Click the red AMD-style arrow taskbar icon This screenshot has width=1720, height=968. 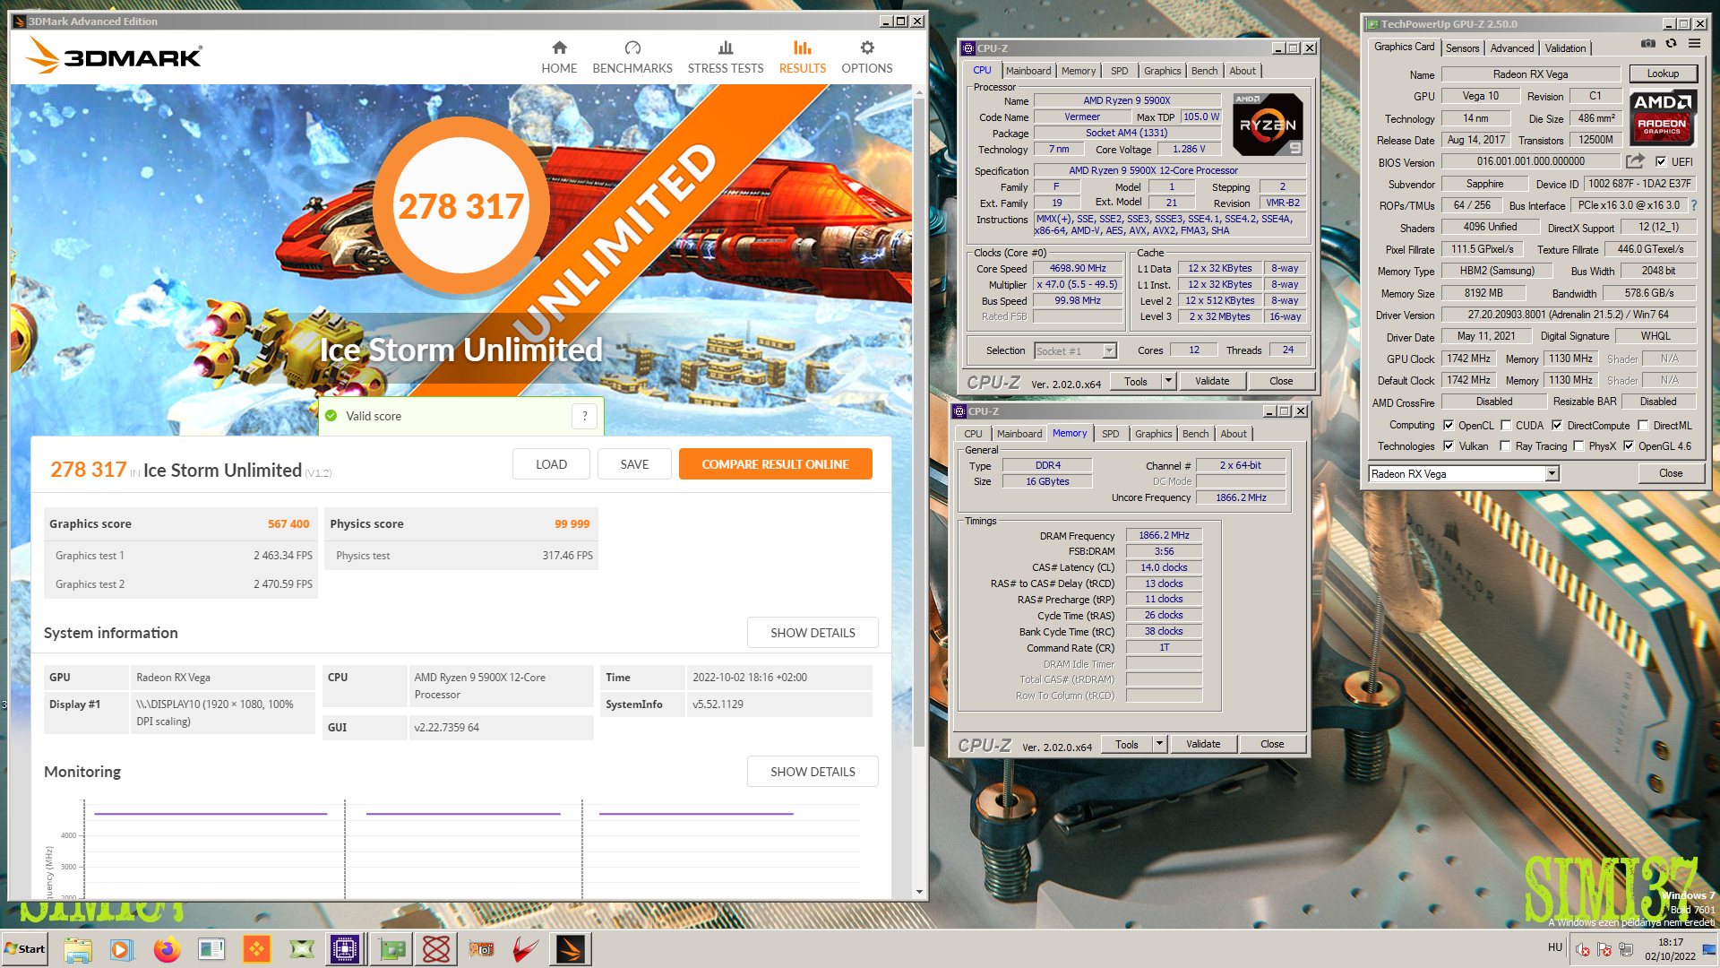(x=525, y=949)
